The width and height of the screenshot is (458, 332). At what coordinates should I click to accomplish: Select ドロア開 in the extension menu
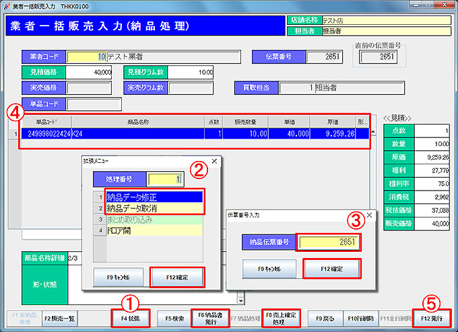154,230
